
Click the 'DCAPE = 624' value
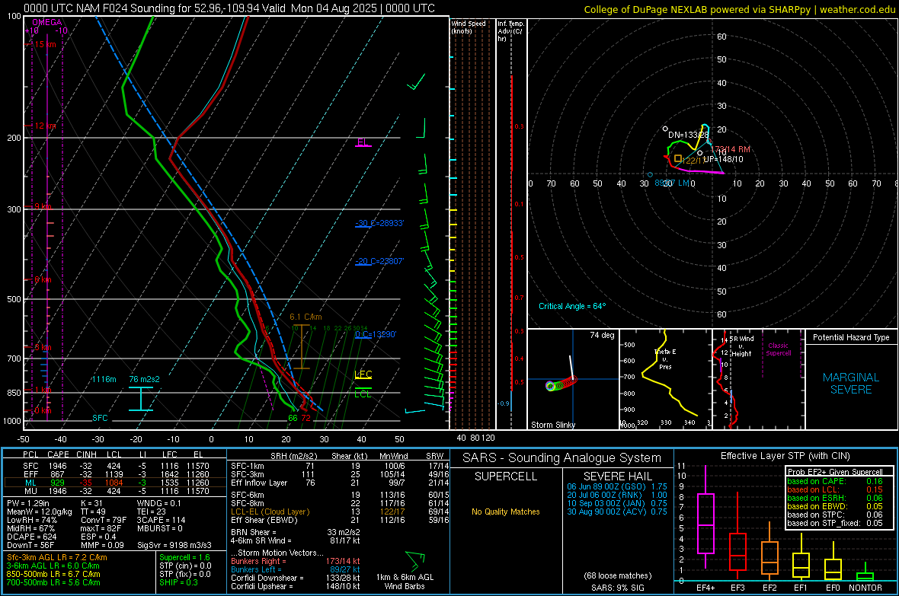[x=31, y=537]
